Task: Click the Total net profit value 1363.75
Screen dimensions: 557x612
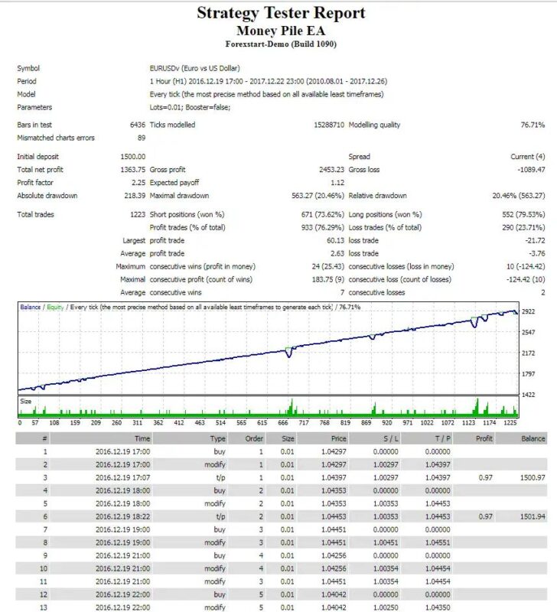Action: [132, 169]
